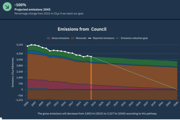
Task: Toggle Emissions reduction goal legend entry
Action: 134,38
